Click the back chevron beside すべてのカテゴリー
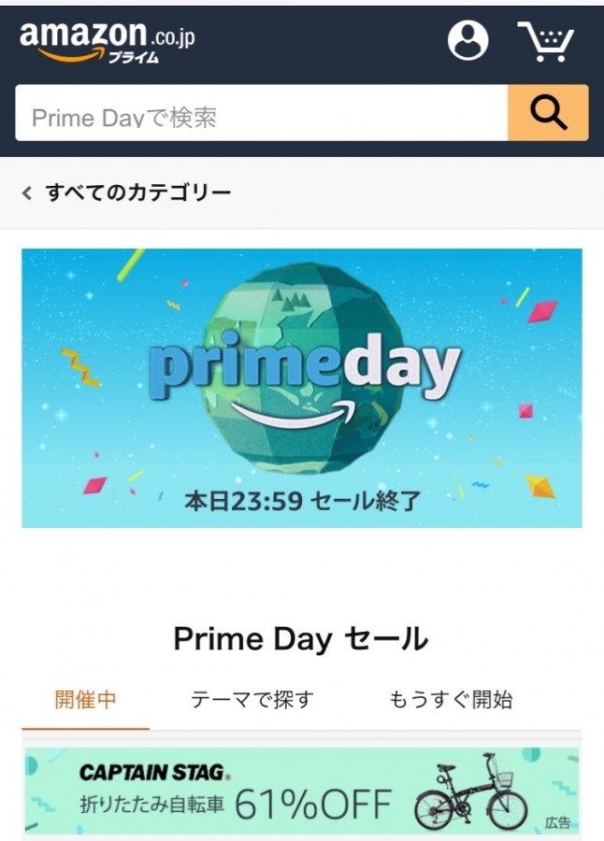Viewport: 604px width, 841px height. (27, 193)
